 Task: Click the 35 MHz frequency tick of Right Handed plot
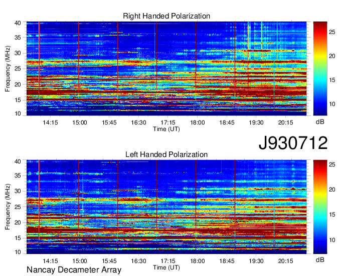(18, 37)
